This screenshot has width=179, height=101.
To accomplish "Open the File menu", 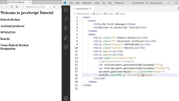I will [71, 3].
